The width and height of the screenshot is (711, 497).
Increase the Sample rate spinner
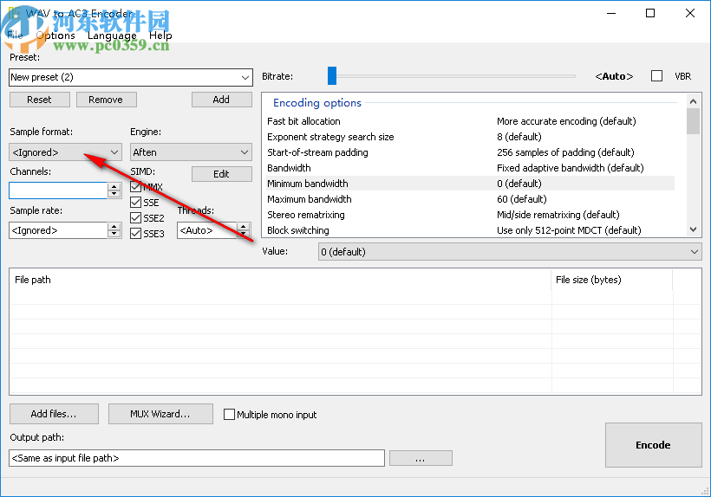tap(114, 226)
